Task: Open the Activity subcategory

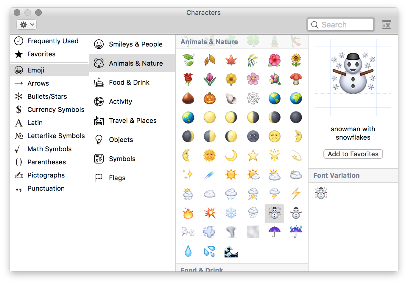Action: point(132,101)
